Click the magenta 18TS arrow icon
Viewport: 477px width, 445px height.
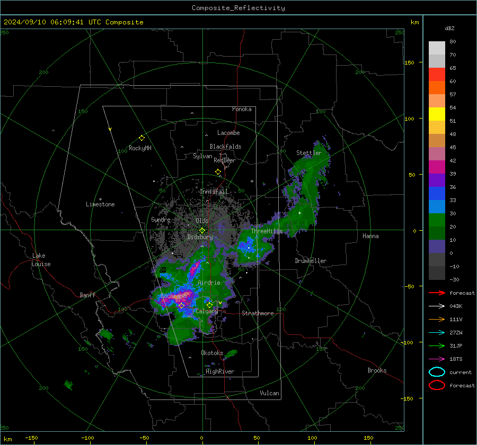pos(437,359)
